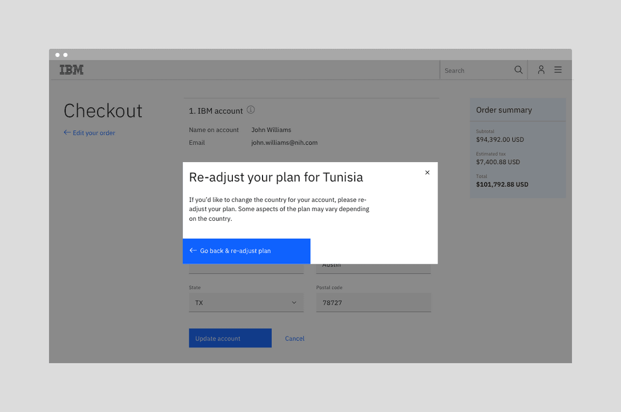Screen dimensions: 621x412
Task: Follow the Edit your order link
Action: [x=94, y=133]
